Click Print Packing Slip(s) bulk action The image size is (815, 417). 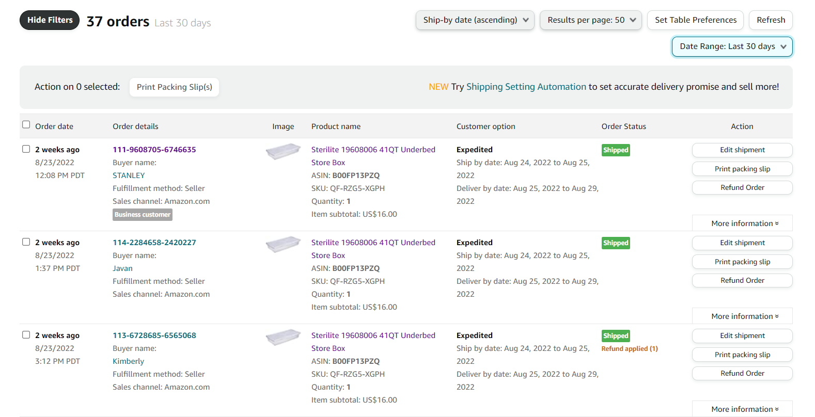[174, 87]
